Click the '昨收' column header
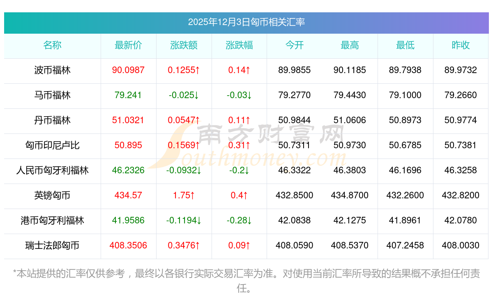Viewport: 493px width, 301px height. 461,46
